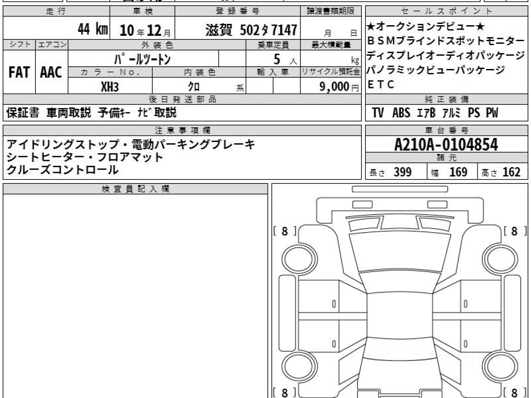Select the BSMブラインドスポットモニター line
This screenshot has height=398, width=531.
tap(446, 41)
